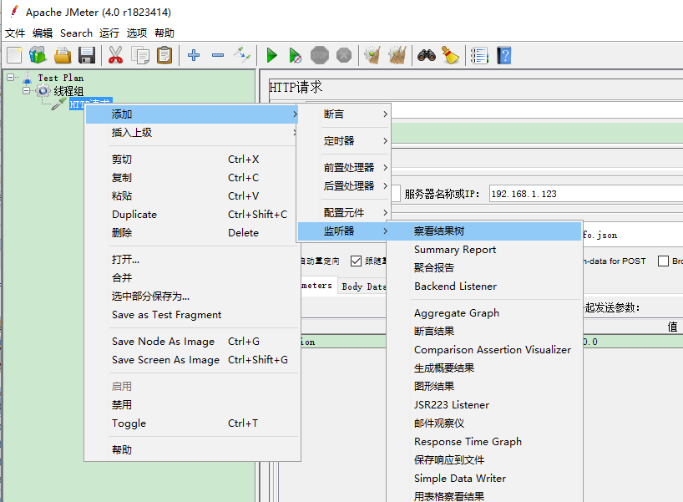Click the Paste clipboard icon
The height and width of the screenshot is (502, 683).
coord(164,55)
